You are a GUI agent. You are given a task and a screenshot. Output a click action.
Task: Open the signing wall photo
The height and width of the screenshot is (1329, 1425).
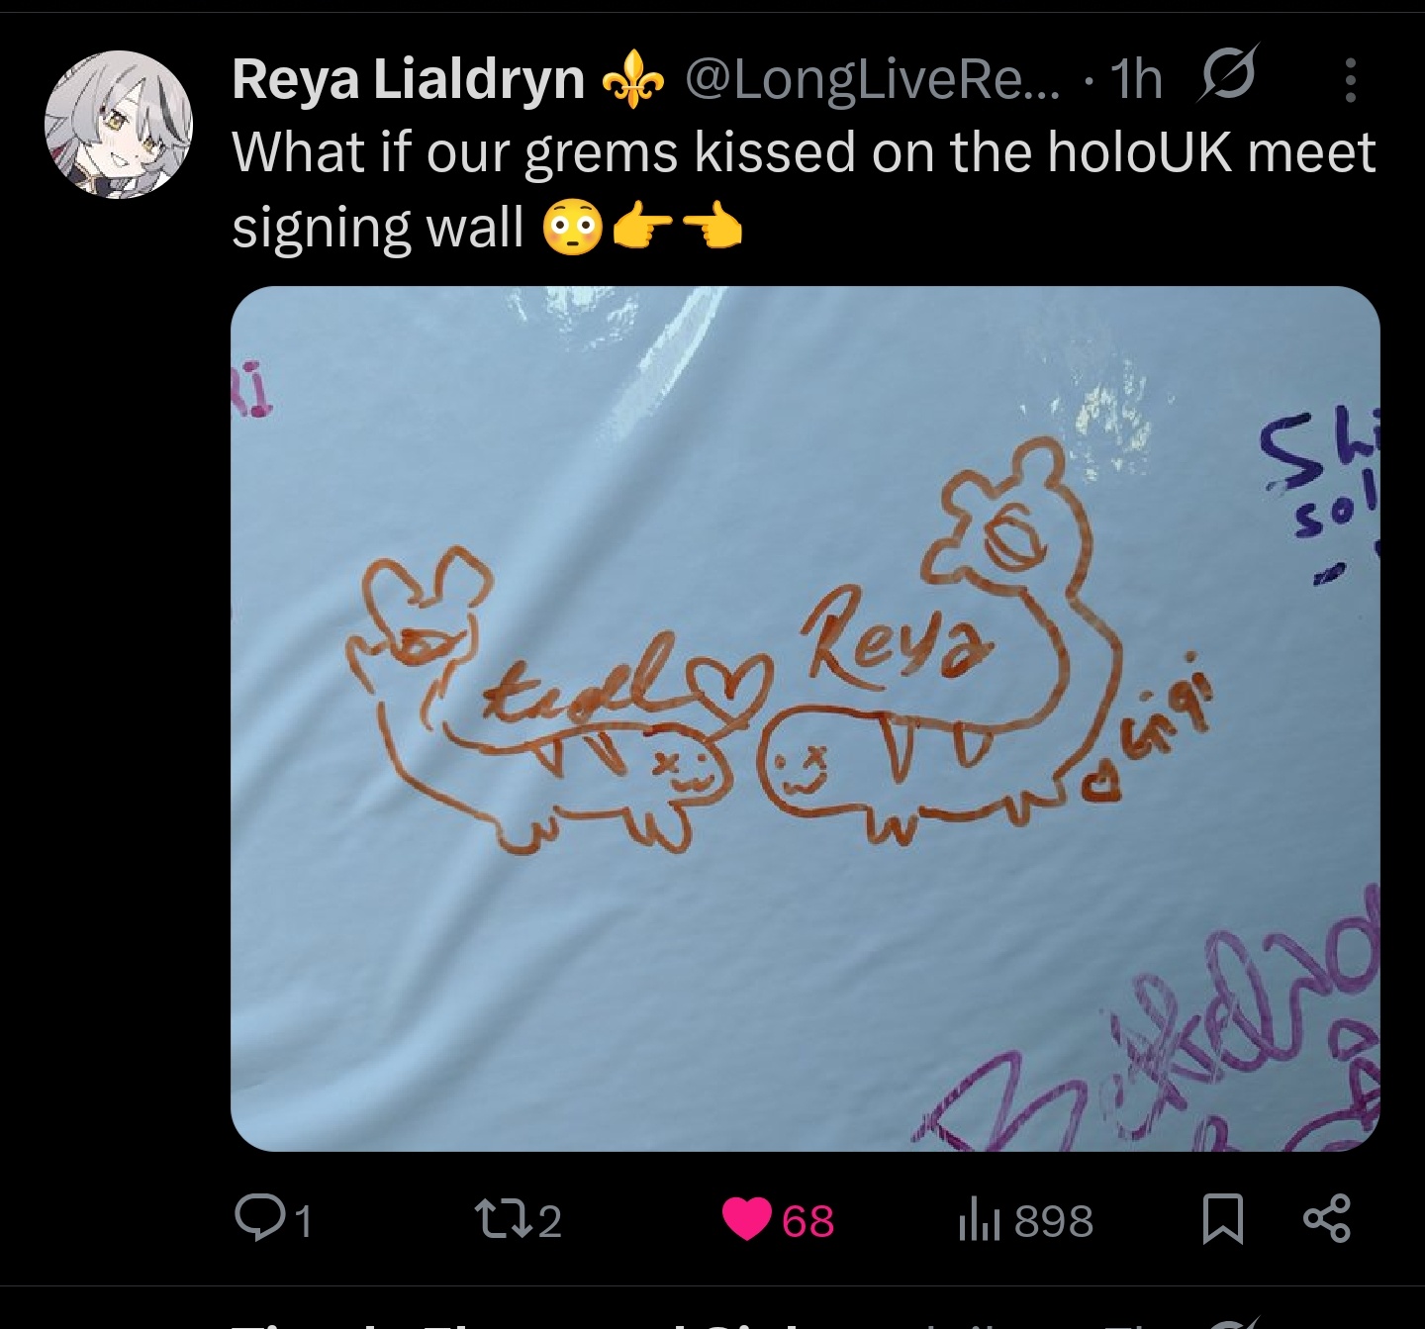805,718
